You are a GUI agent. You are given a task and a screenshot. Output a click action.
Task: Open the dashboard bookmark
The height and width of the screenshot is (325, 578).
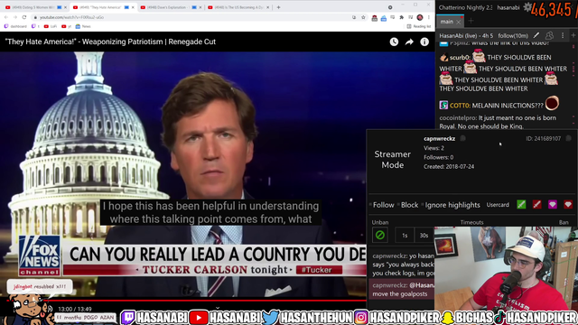[x=15, y=26]
